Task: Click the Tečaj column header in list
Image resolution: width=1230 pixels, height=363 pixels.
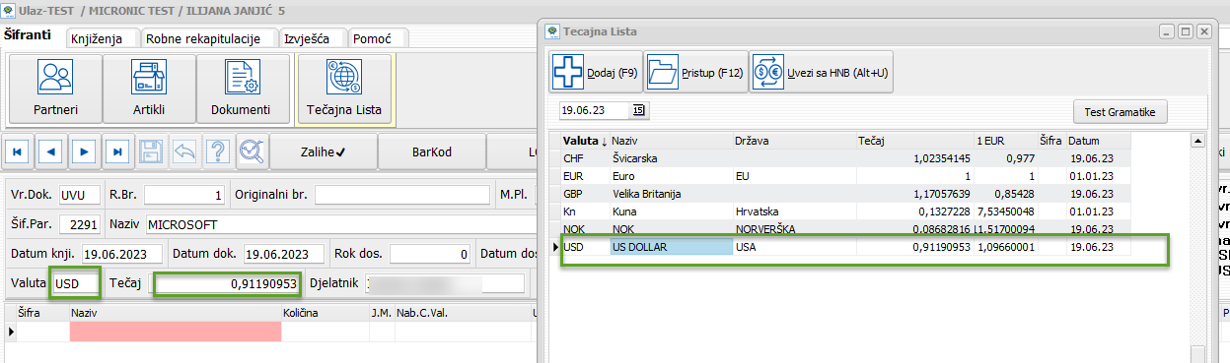Action: pyautogui.click(x=914, y=141)
